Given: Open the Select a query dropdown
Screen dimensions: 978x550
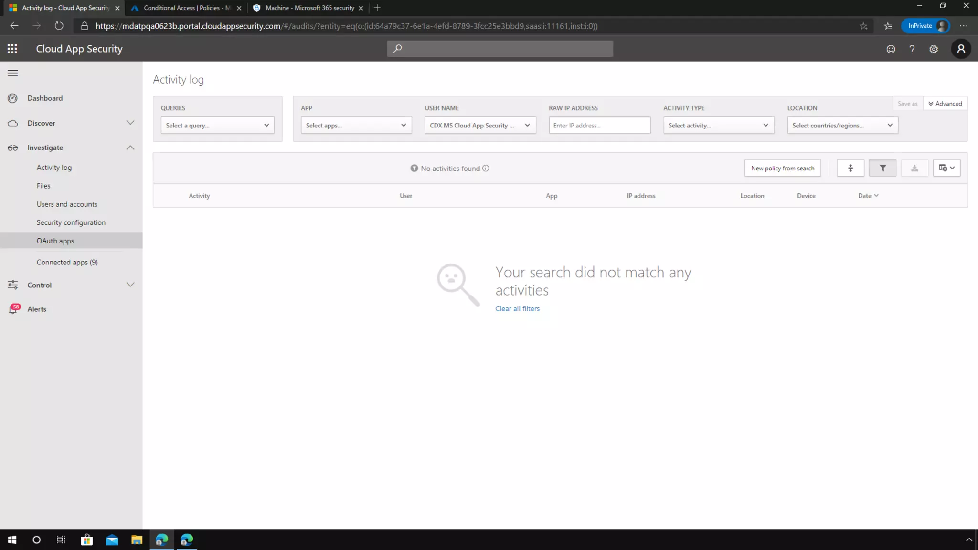Looking at the screenshot, I should coord(217,126).
